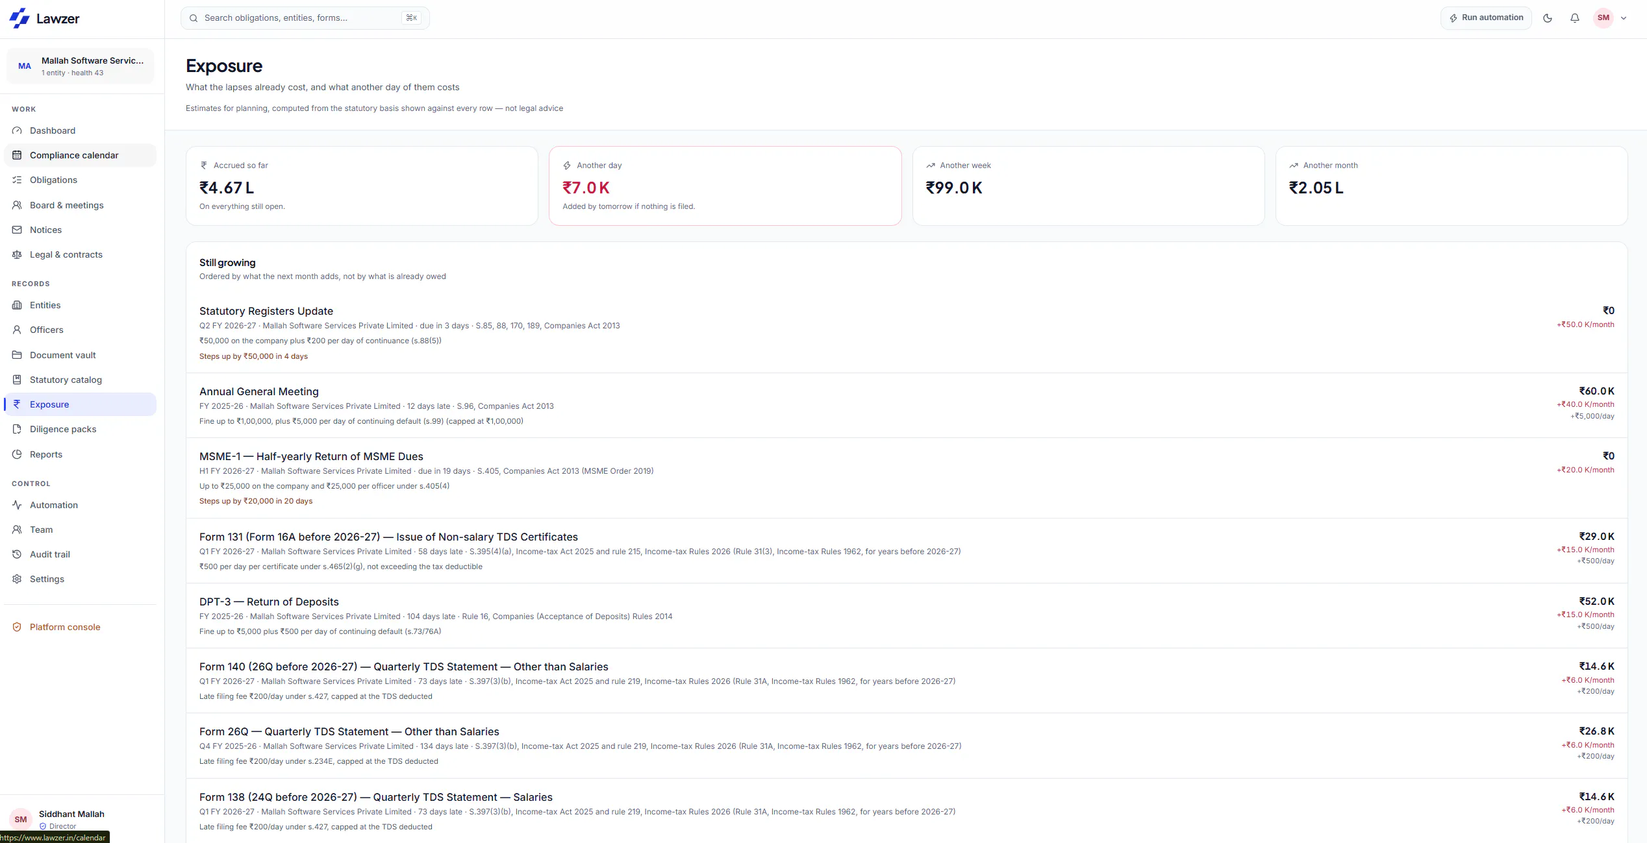Open the Entities building icon

(x=17, y=305)
